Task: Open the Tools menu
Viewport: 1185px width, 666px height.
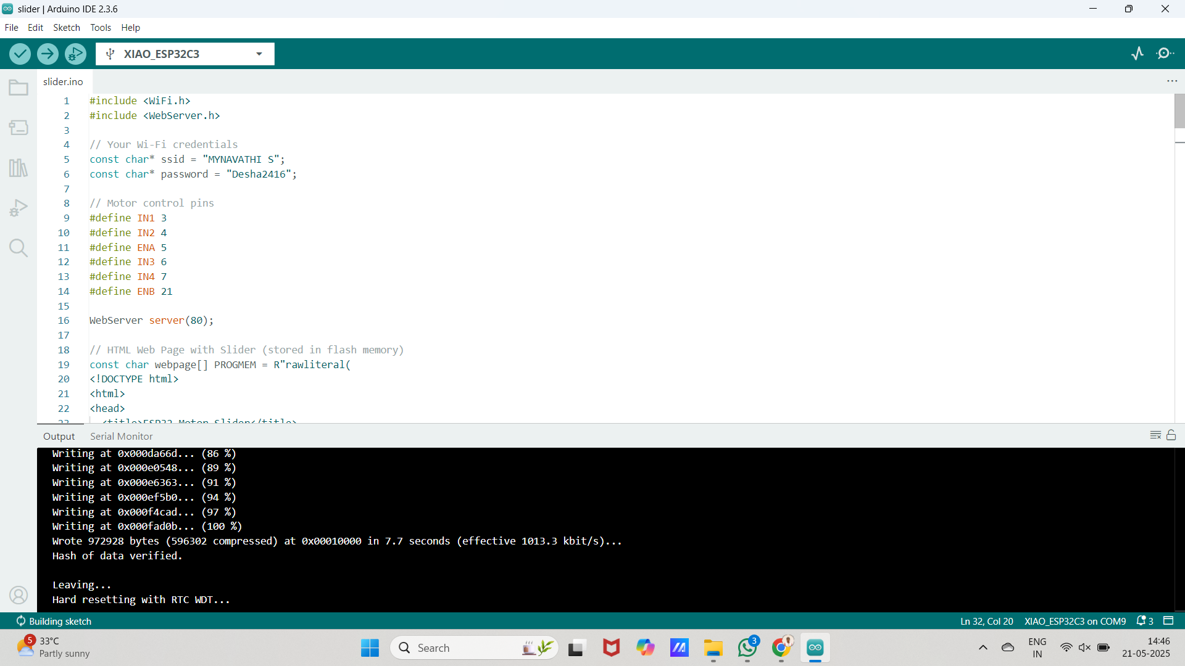Action: 101,28
